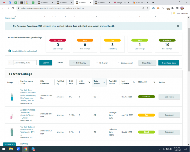The height and width of the screenshot is (152, 190).
Task: Open the Learn more link
Action: tap(10, 18)
